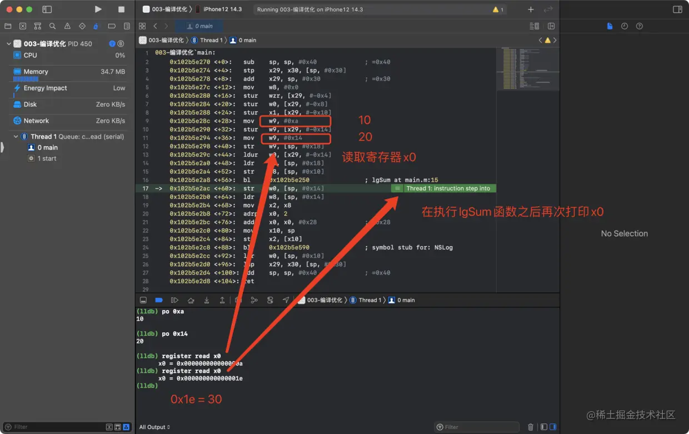This screenshot has width=689, height=434.
Task: Go to previous issue chevron in jump bar
Action: (x=541, y=41)
